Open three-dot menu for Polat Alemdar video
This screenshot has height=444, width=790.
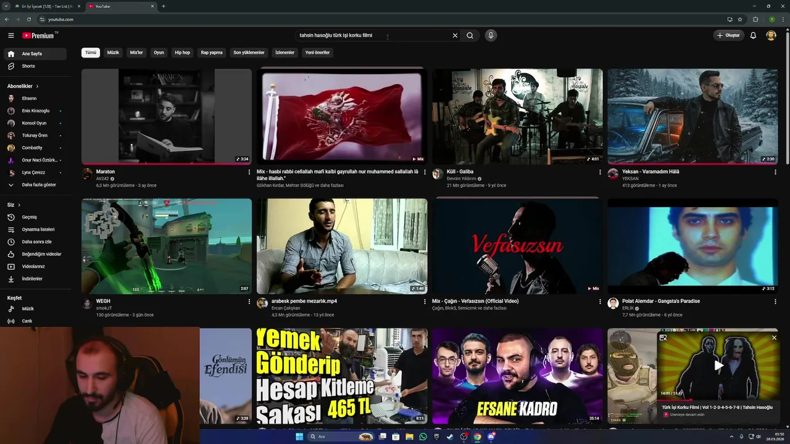tap(775, 302)
